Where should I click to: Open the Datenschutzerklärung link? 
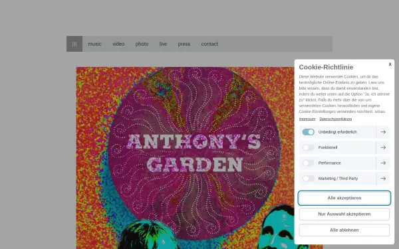click(336, 119)
